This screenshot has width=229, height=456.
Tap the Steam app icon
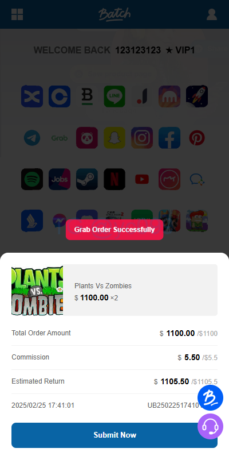pyautogui.click(x=87, y=179)
